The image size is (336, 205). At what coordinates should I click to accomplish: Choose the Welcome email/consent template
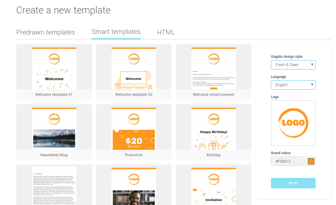(x=213, y=68)
